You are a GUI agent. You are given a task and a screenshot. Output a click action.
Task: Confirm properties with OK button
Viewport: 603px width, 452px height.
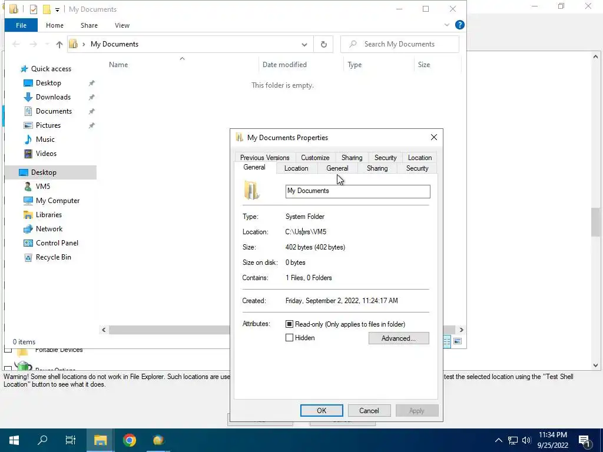pos(322,410)
